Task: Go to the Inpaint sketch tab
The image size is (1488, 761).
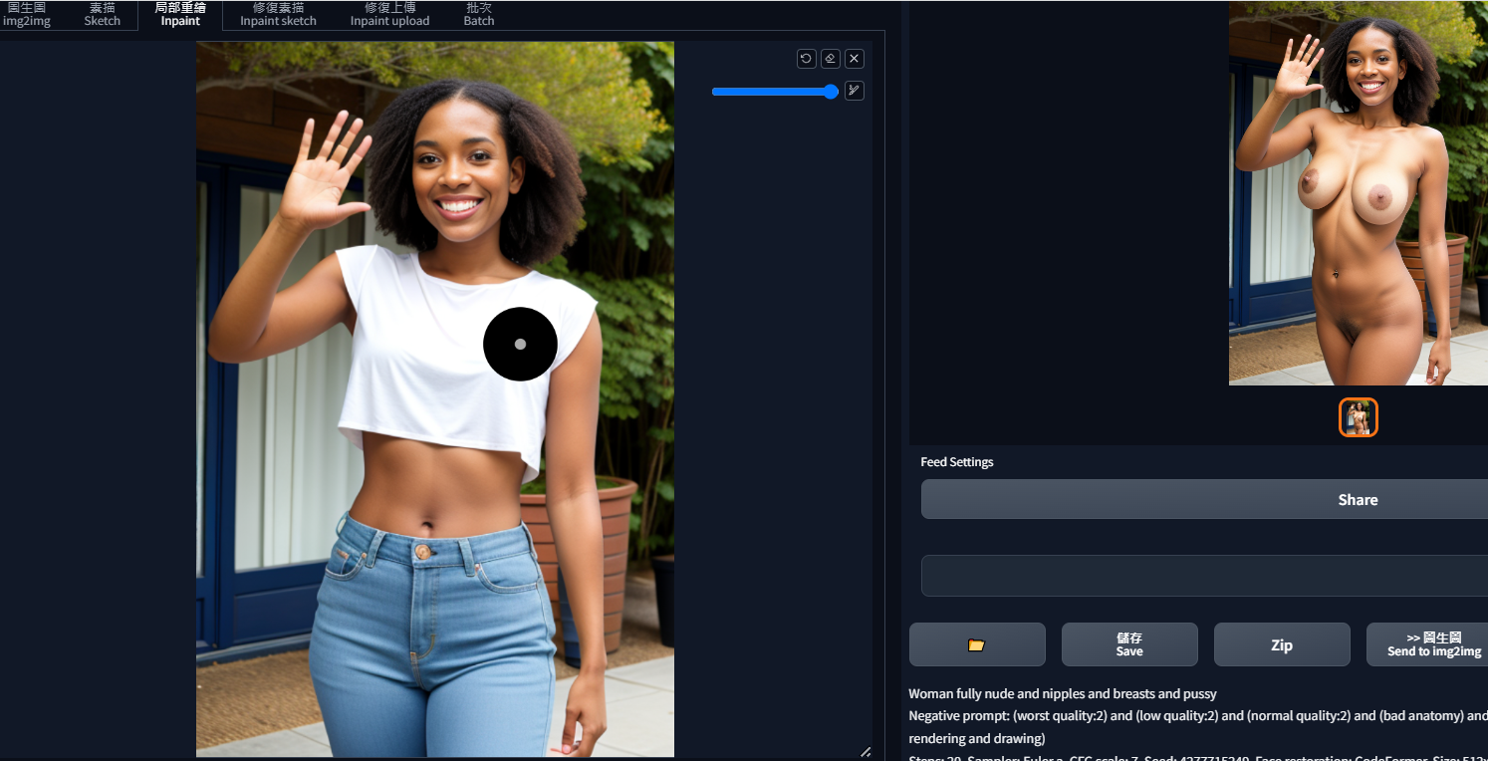Action: (x=278, y=14)
